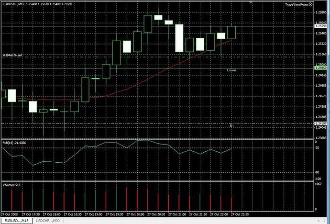Click the -100 value on %R scale
The height and width of the screenshot is (224, 330).
pos(318,179)
